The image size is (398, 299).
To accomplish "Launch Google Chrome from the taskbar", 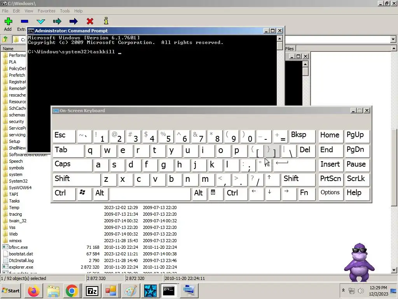I will tap(72, 290).
